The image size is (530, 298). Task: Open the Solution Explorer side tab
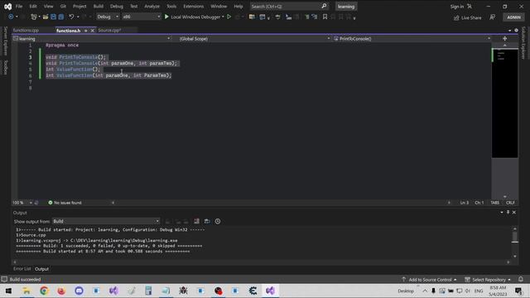(x=523, y=43)
